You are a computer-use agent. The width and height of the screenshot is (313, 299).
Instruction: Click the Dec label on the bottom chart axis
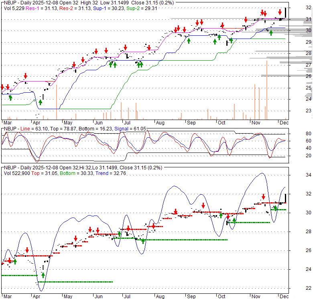coord(285,295)
